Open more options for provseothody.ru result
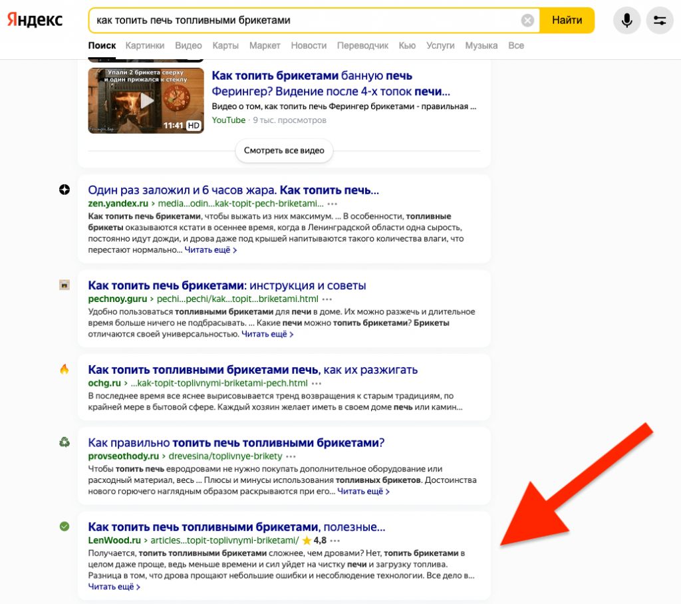The width and height of the screenshot is (681, 604). [x=291, y=456]
